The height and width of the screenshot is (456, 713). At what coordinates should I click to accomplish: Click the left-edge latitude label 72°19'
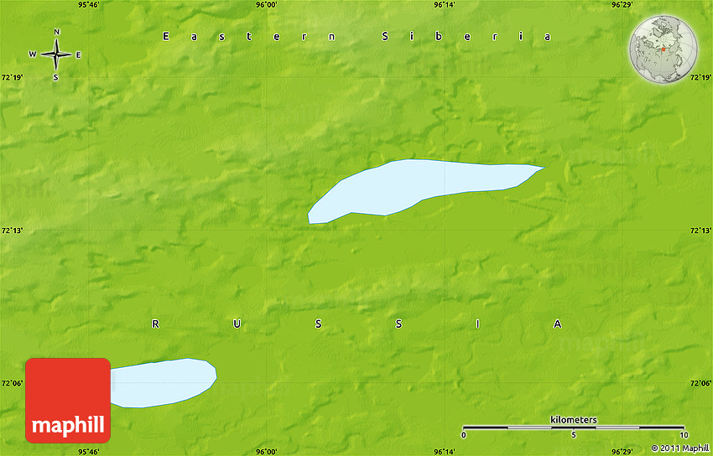[12, 77]
